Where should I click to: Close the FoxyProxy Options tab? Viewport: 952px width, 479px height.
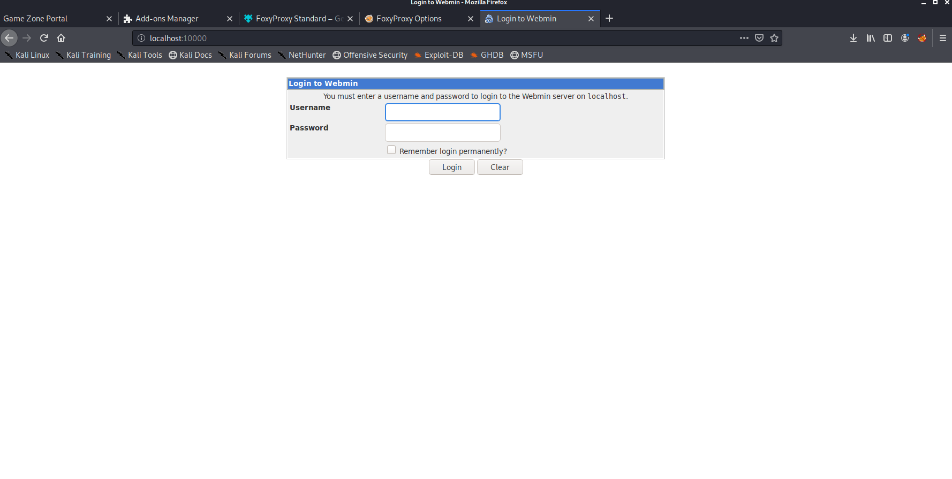(x=471, y=19)
